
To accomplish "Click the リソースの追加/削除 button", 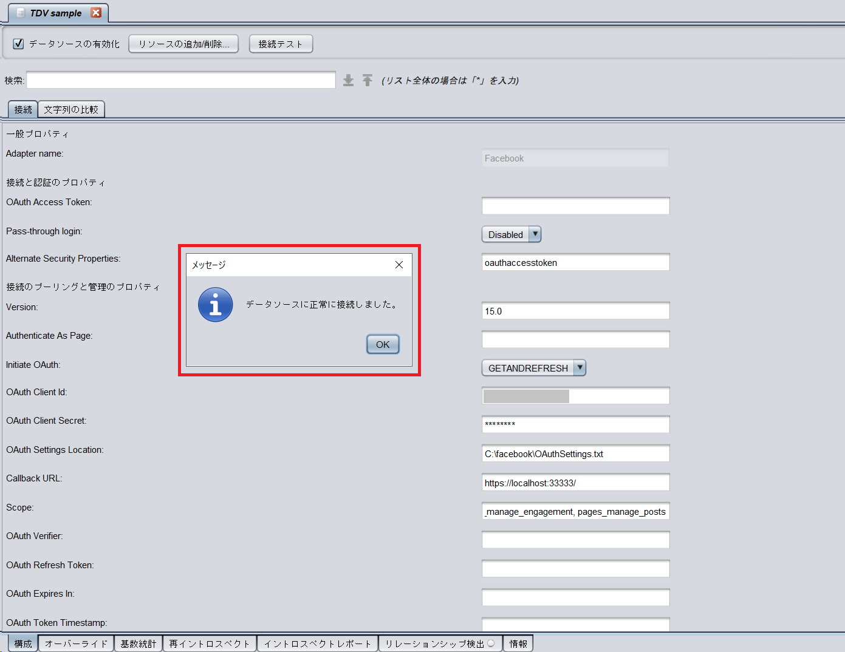I will pyautogui.click(x=183, y=44).
